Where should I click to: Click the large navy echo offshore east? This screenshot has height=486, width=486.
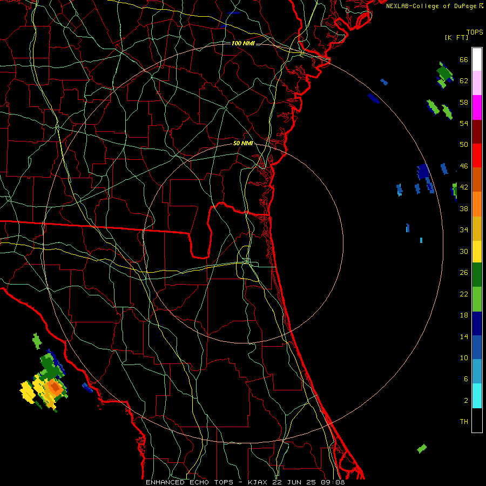pos(423,171)
